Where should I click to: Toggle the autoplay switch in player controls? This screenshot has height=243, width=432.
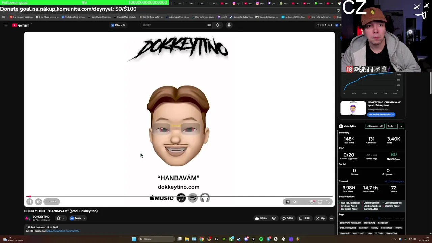point(295,202)
